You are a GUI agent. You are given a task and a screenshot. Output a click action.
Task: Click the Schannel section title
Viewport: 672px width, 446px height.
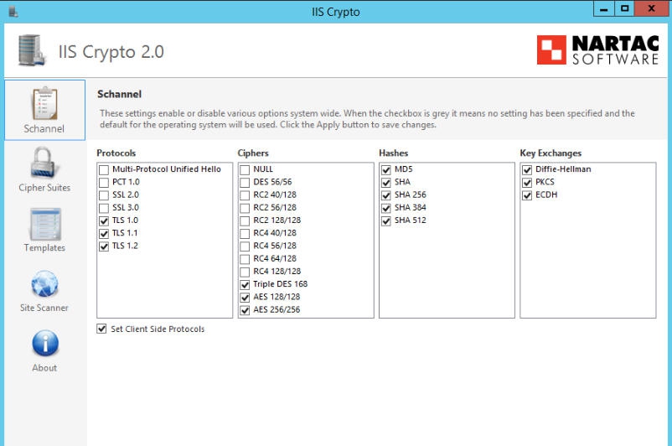pyautogui.click(x=119, y=95)
